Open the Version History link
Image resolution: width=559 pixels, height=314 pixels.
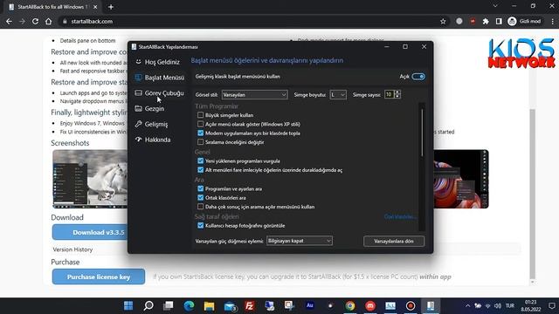tap(72, 249)
